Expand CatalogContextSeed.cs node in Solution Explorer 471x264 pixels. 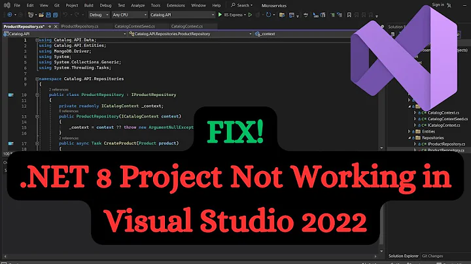pyautogui.click(x=415, y=119)
